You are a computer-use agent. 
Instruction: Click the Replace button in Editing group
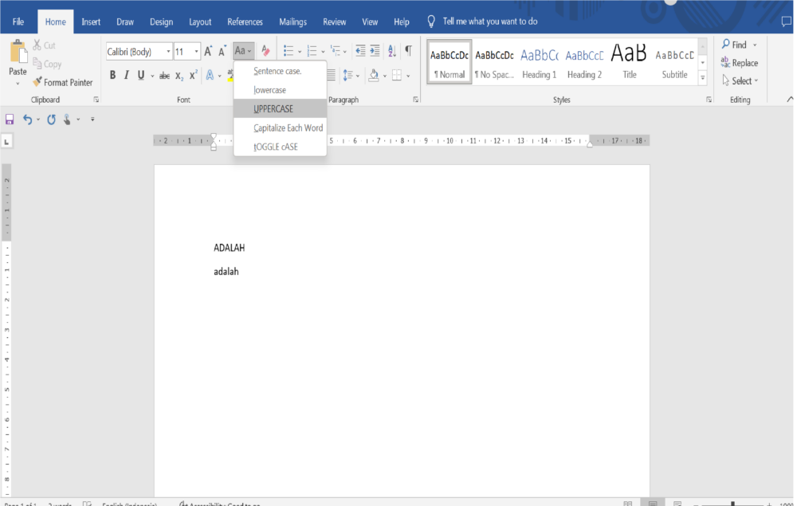pos(739,63)
